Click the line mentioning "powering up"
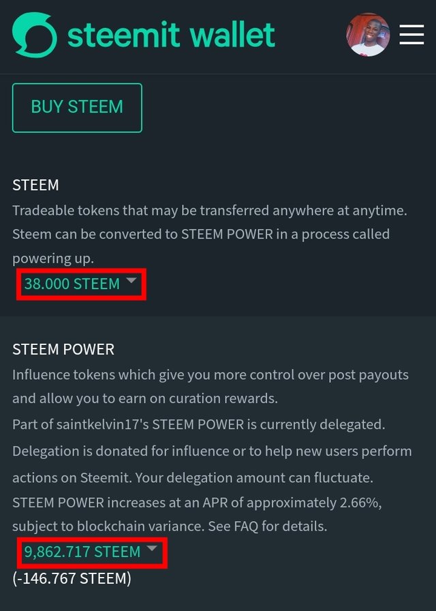Screen dimensions: 436x611 (x=53, y=259)
